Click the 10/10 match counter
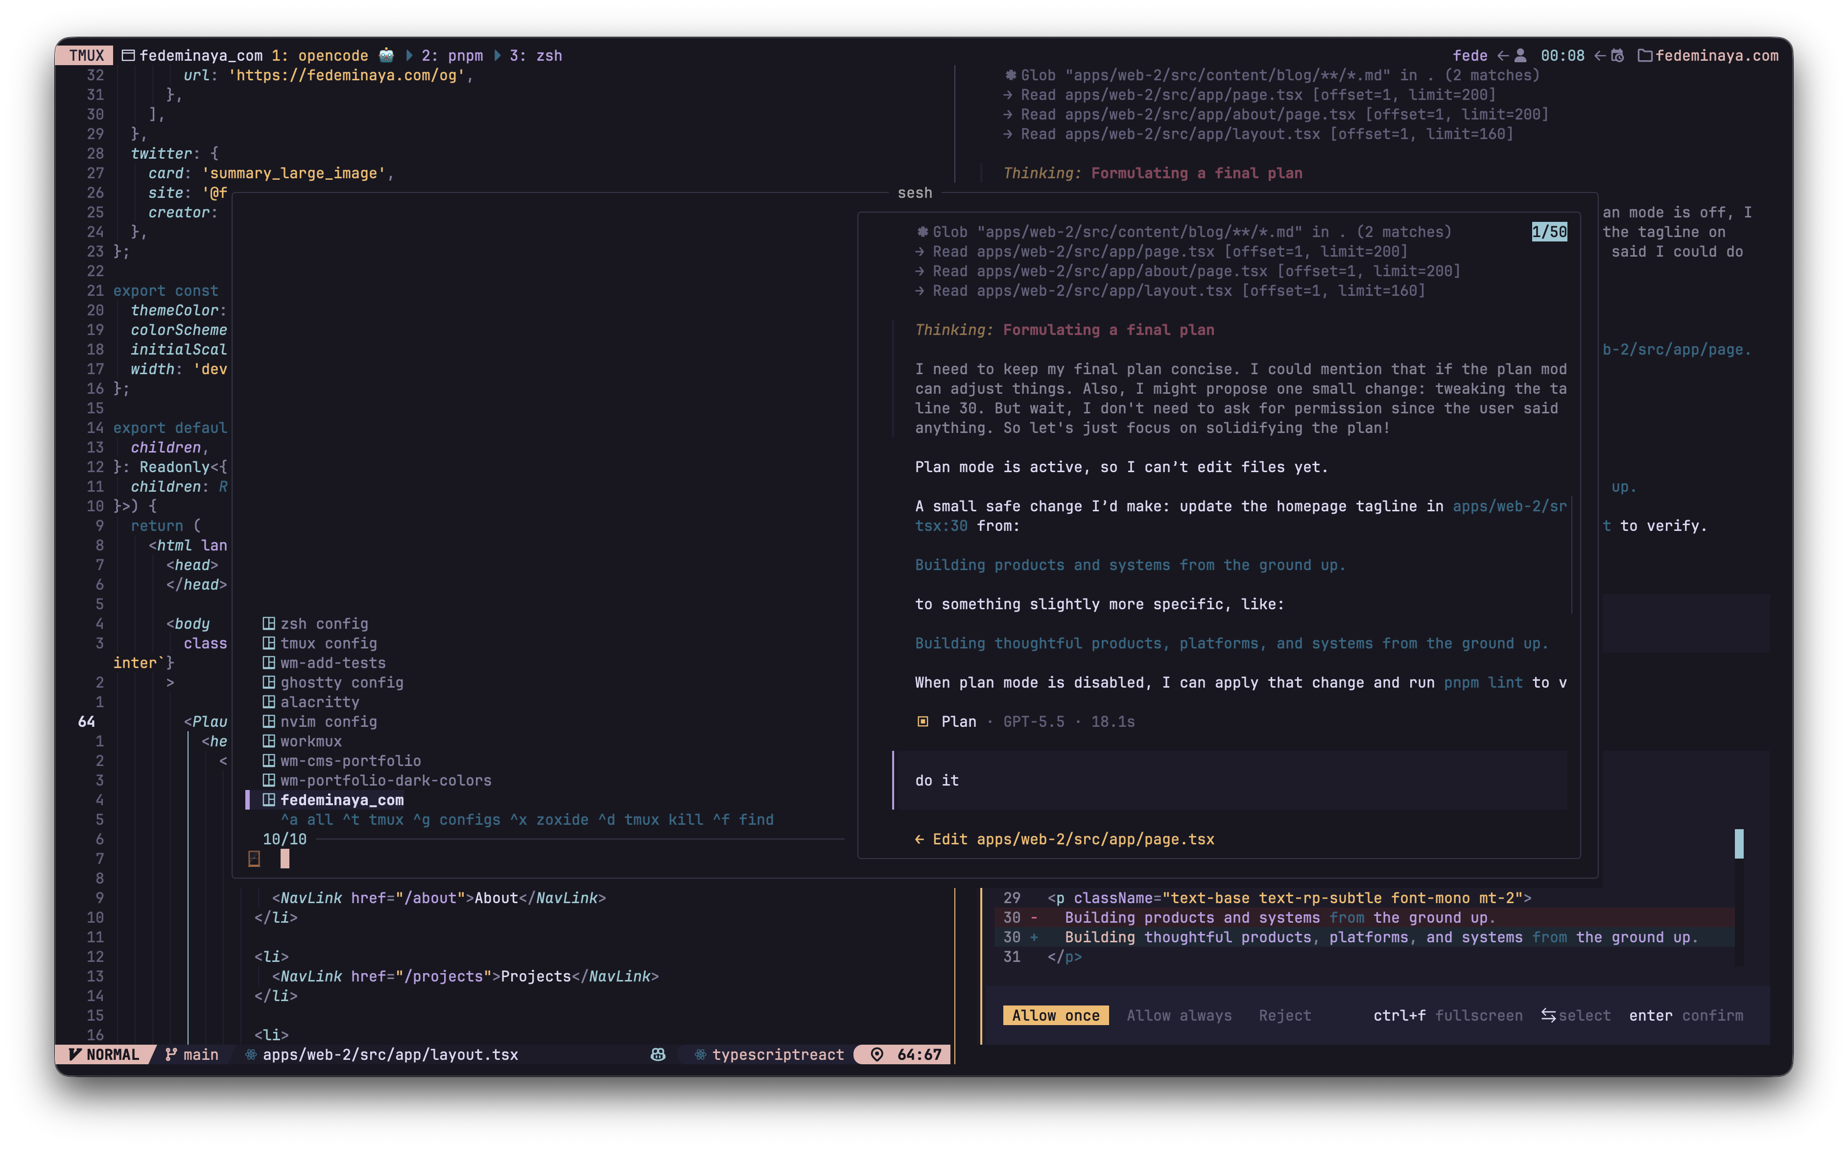 pos(285,839)
